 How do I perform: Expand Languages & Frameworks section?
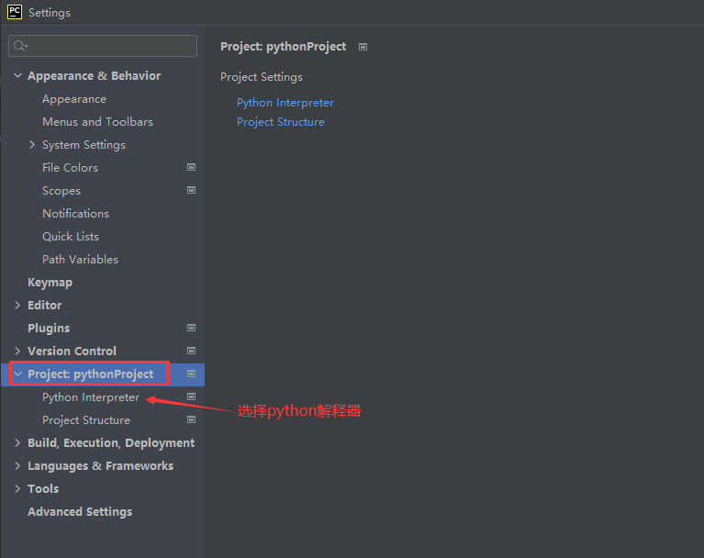click(17, 466)
